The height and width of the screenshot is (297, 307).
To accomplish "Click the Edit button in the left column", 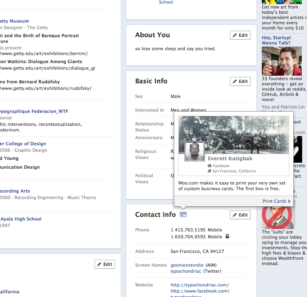I will click(105, 264).
